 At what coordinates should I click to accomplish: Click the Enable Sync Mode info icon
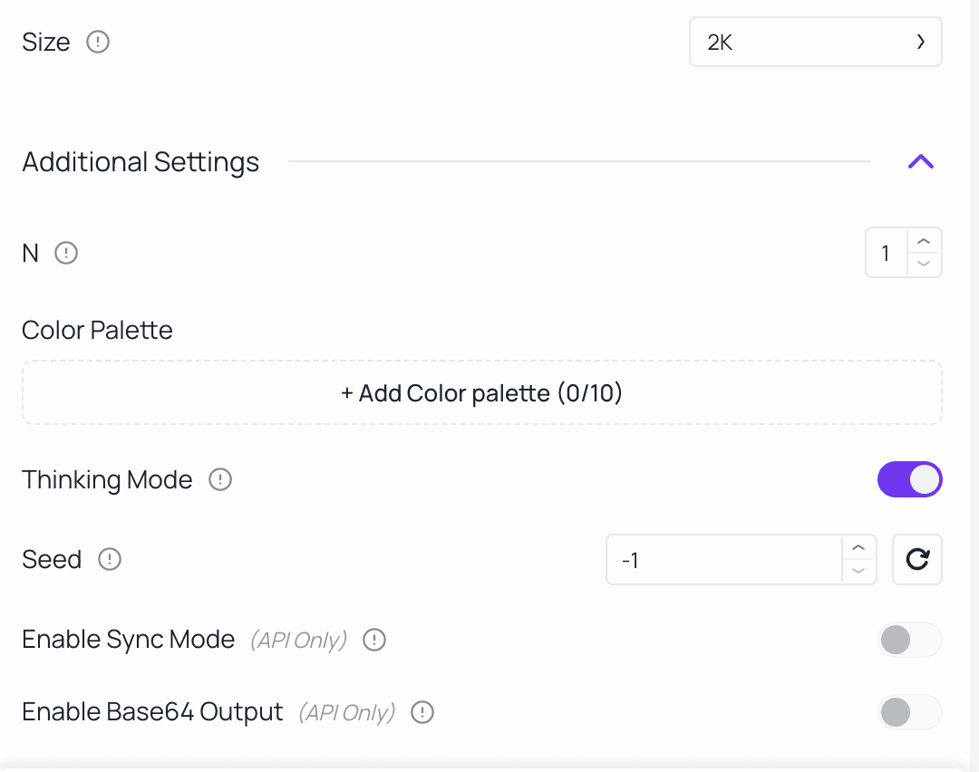point(374,640)
